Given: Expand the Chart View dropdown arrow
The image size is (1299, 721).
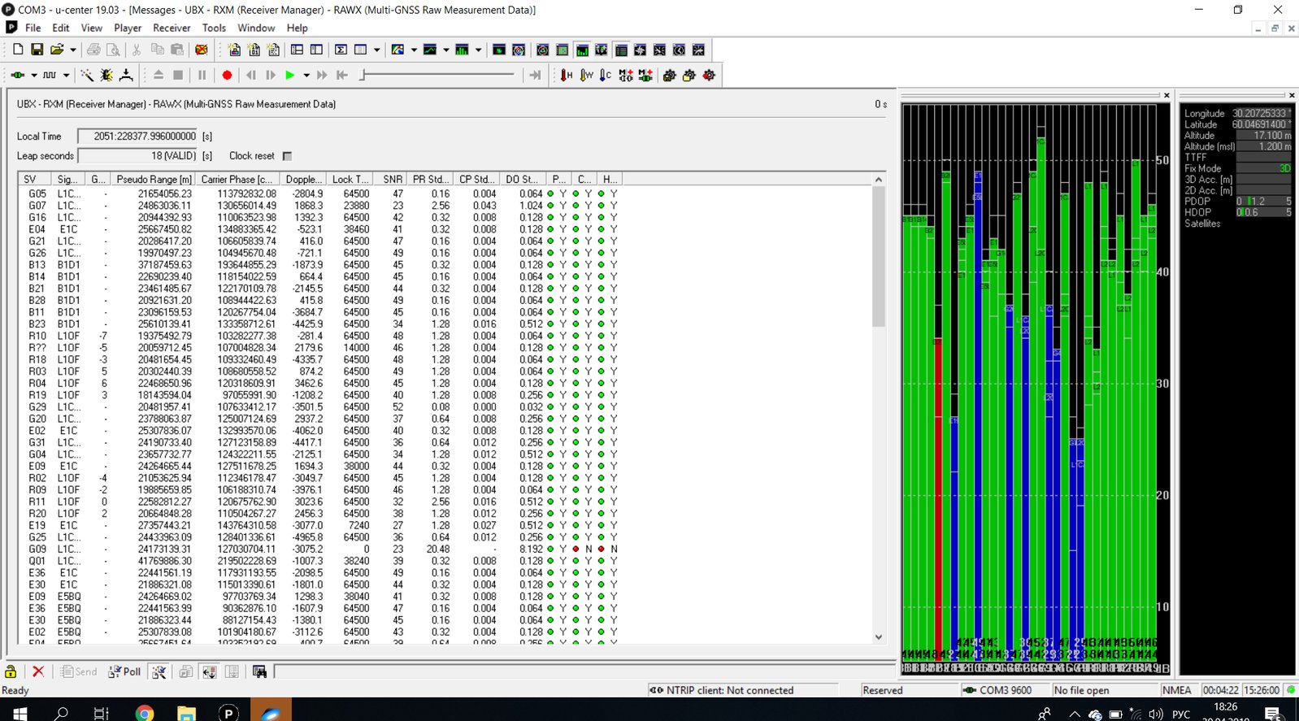Looking at the screenshot, I should pos(445,50).
